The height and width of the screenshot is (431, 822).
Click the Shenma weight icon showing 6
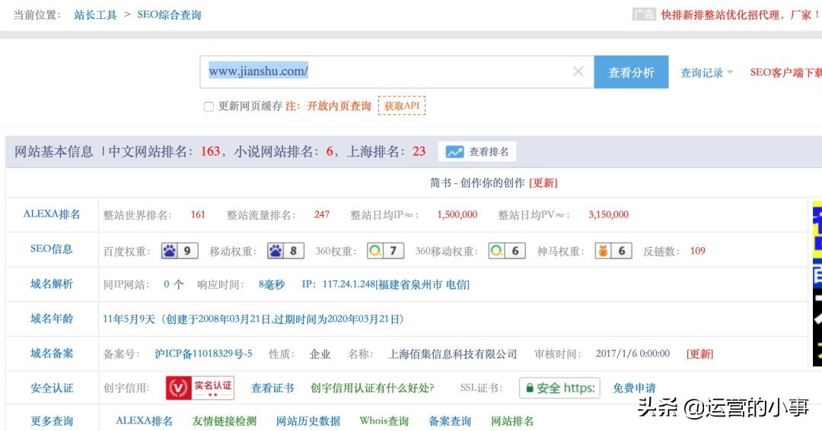coord(613,251)
